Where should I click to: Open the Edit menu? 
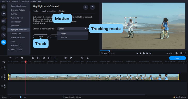8,1
